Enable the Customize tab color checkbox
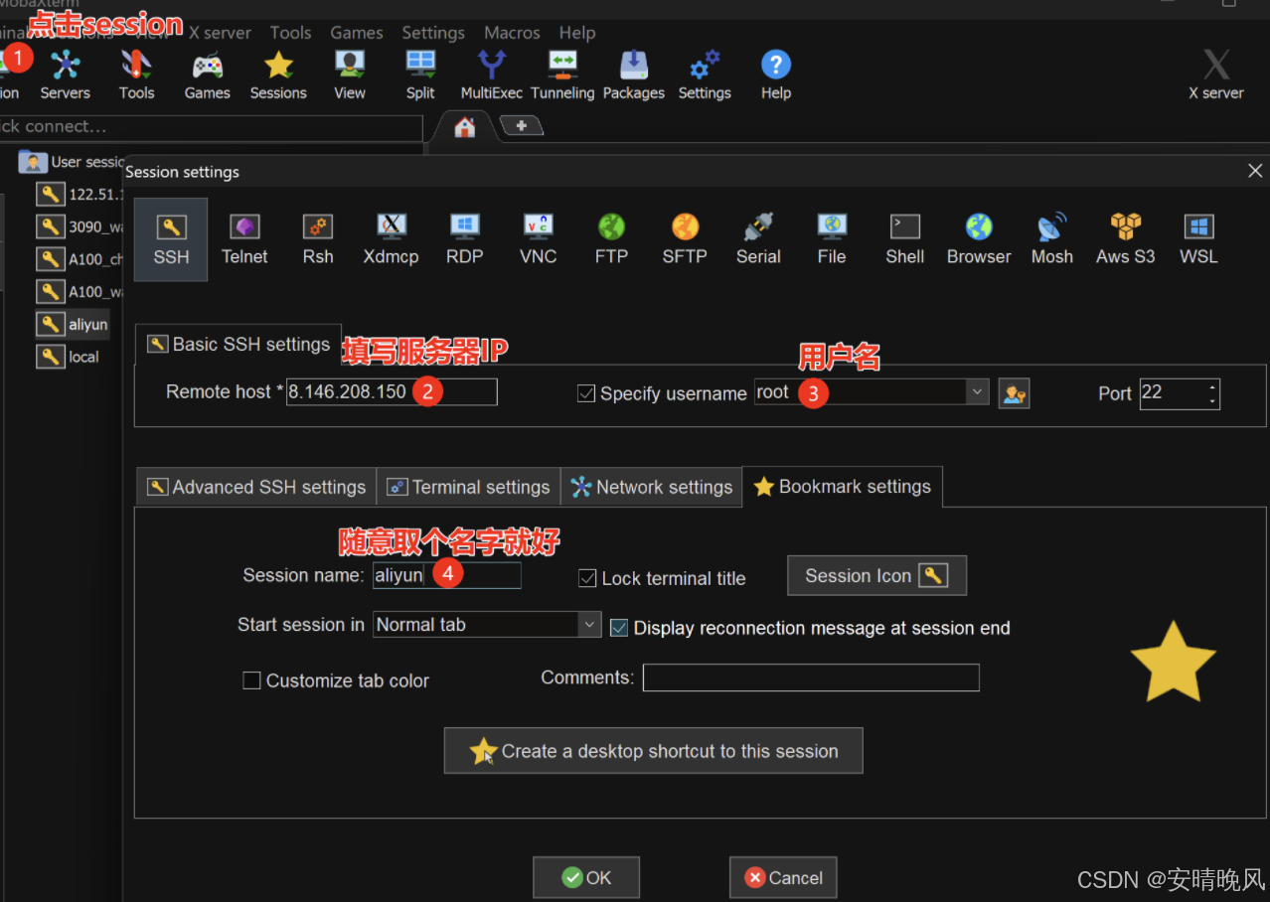Image resolution: width=1270 pixels, height=902 pixels. 252,680
